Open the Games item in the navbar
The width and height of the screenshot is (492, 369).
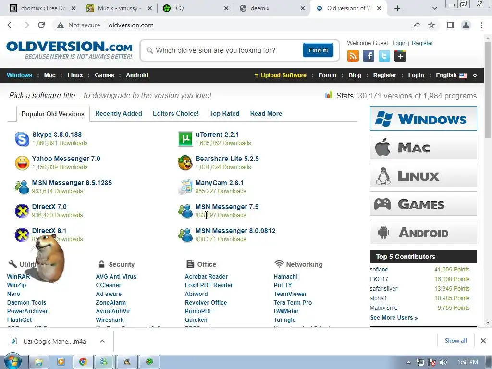(x=104, y=75)
